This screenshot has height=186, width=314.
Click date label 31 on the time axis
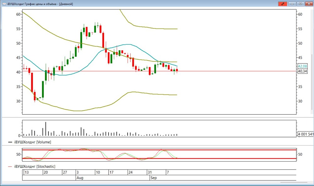coord(149,172)
